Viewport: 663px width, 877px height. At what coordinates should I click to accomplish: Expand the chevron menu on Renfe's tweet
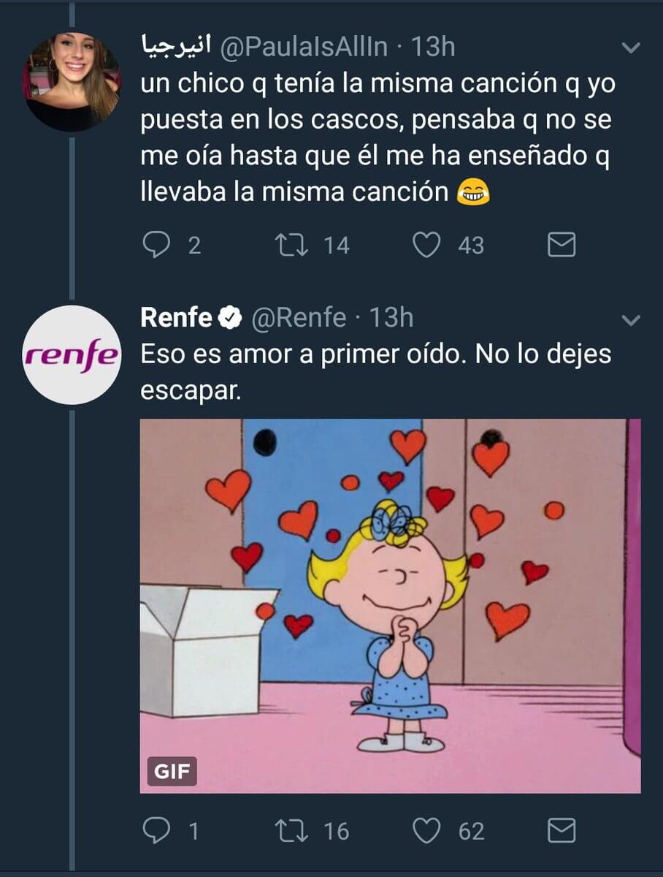coord(629,320)
